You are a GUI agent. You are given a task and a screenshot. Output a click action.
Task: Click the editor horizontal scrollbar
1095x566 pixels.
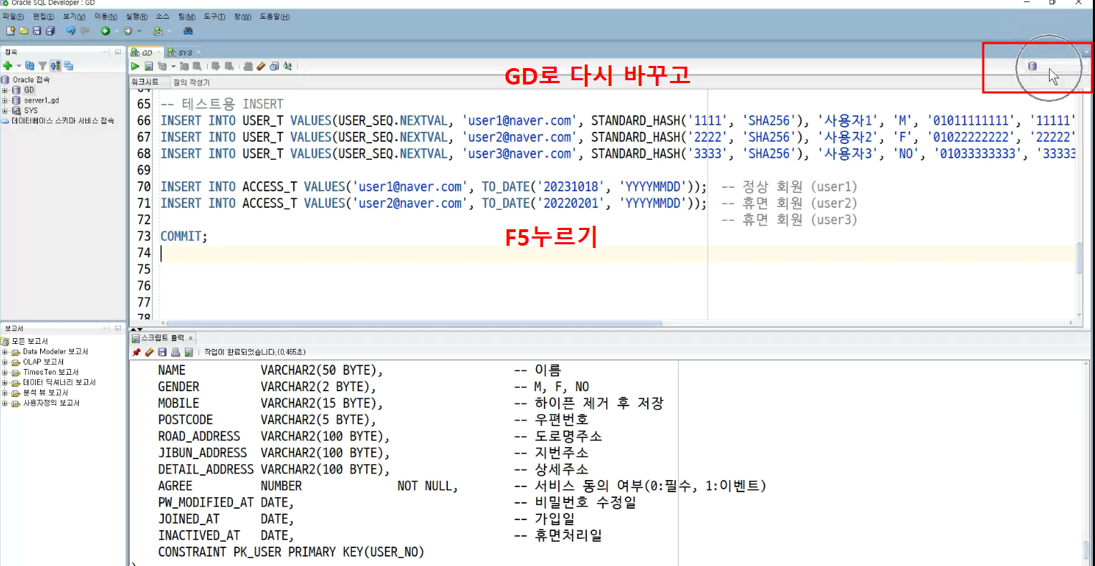[416, 323]
